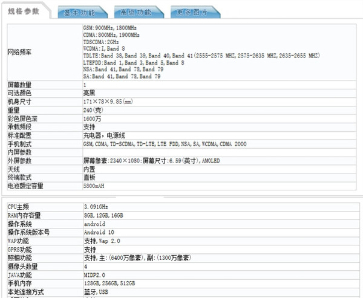Select the 重量 label
363x298 pixels.
(x=14, y=111)
